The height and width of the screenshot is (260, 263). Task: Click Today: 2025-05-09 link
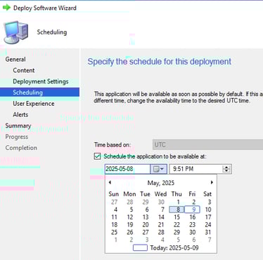174,247
